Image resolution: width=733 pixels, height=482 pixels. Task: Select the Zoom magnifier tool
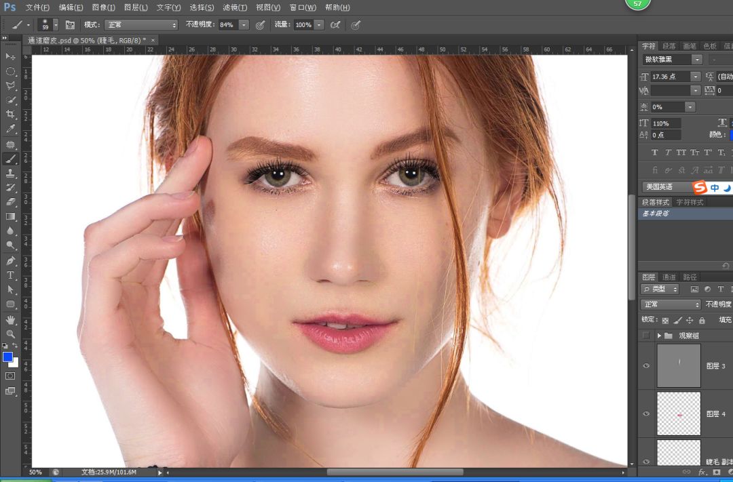(x=10, y=334)
